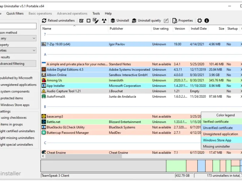242x181 pixels.
Task: Open the Tools menu
Action: pyautogui.click(x=96, y=14)
